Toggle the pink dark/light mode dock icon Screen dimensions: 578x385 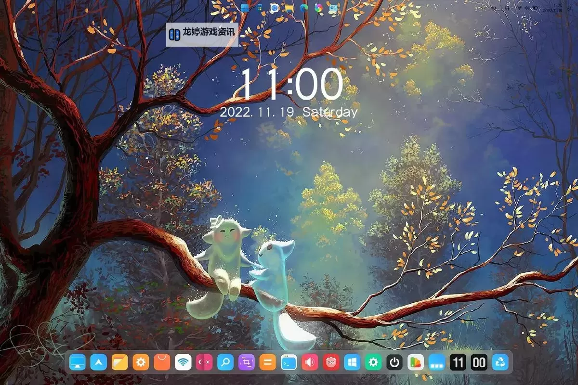(x=204, y=362)
